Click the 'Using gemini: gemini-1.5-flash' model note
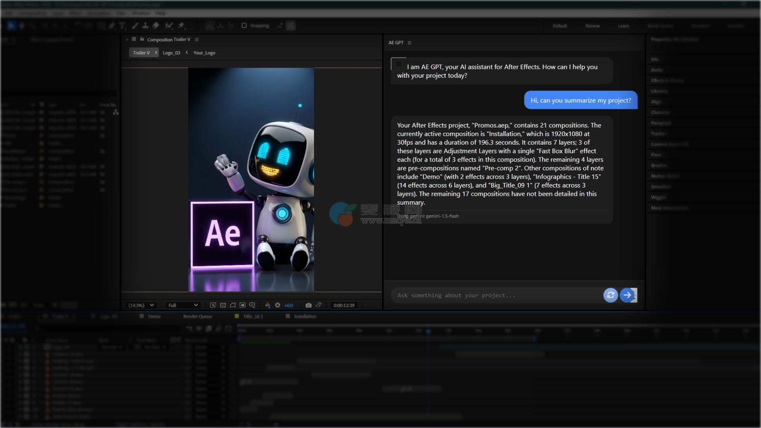The height and width of the screenshot is (428, 761). (428, 216)
